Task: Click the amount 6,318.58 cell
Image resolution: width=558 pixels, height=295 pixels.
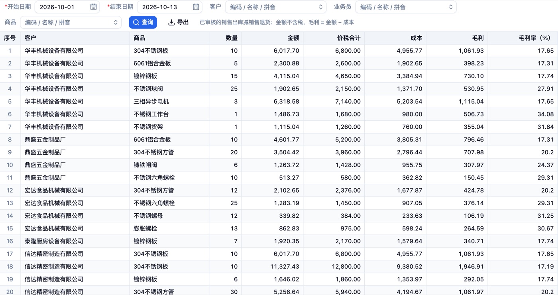Action: pyautogui.click(x=272, y=101)
